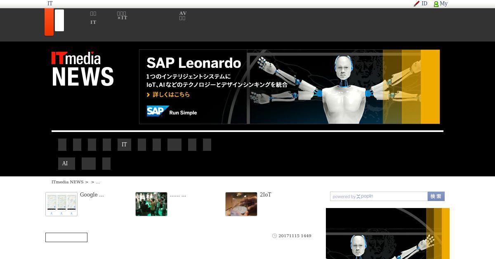This screenshot has height=259, width=495.
Task: Open the Google maps article thumbnail
Action: (61, 204)
